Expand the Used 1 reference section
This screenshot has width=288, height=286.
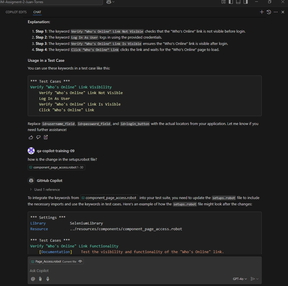click(45, 189)
